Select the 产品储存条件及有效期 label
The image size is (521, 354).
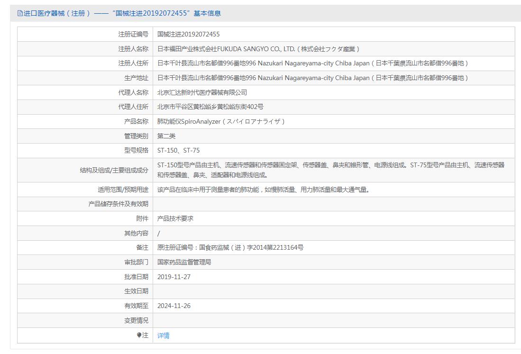(x=119, y=204)
